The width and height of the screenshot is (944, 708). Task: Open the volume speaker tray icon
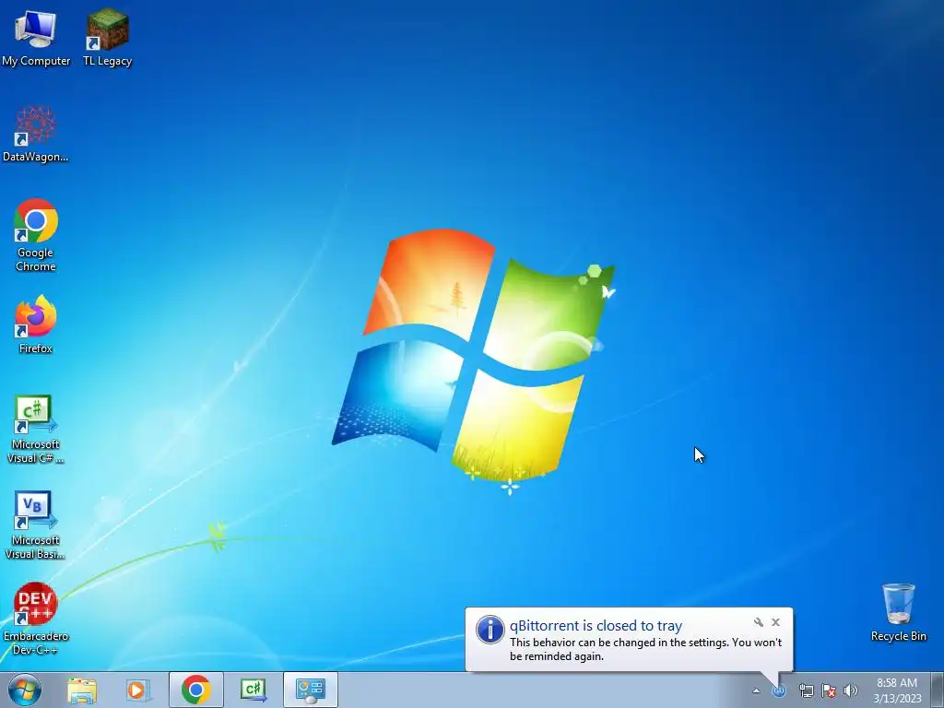pyautogui.click(x=851, y=690)
